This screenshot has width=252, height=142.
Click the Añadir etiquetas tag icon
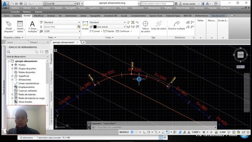tap(8, 24)
